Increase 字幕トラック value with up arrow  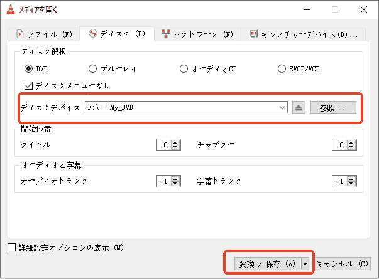tap(351, 179)
